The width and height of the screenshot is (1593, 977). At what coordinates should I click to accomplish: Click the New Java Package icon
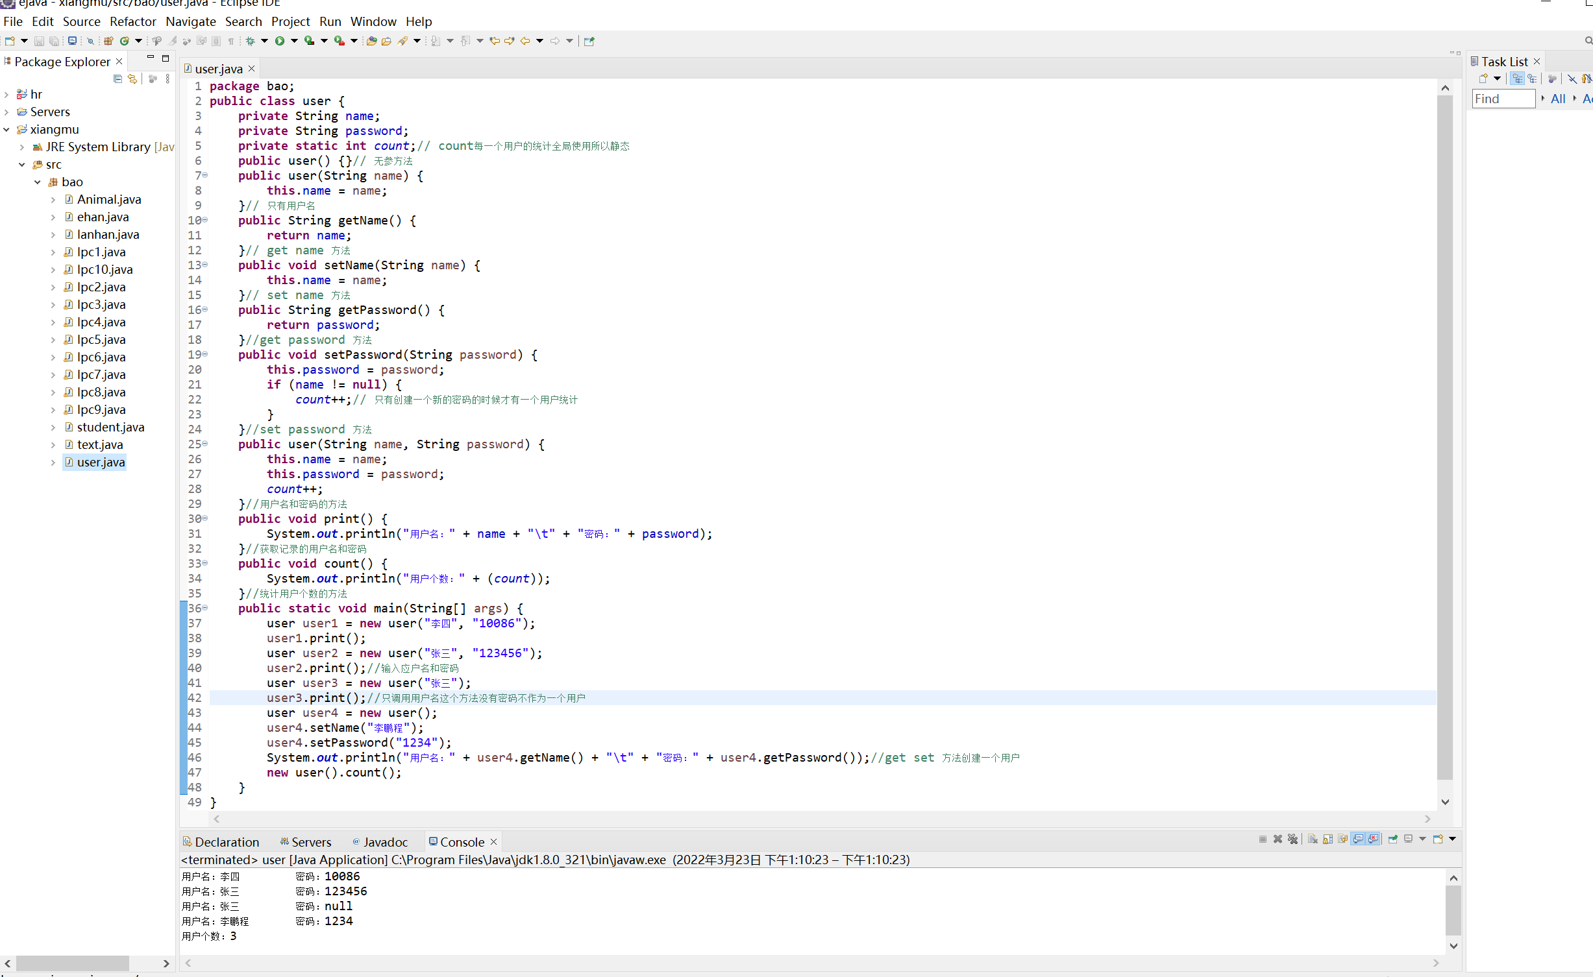pos(108,41)
